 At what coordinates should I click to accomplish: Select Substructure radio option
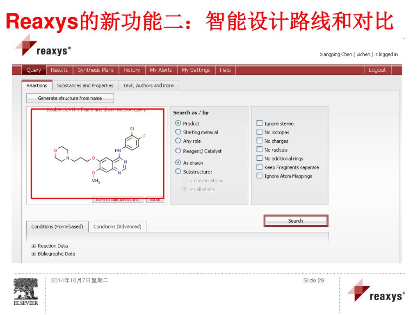pos(178,171)
